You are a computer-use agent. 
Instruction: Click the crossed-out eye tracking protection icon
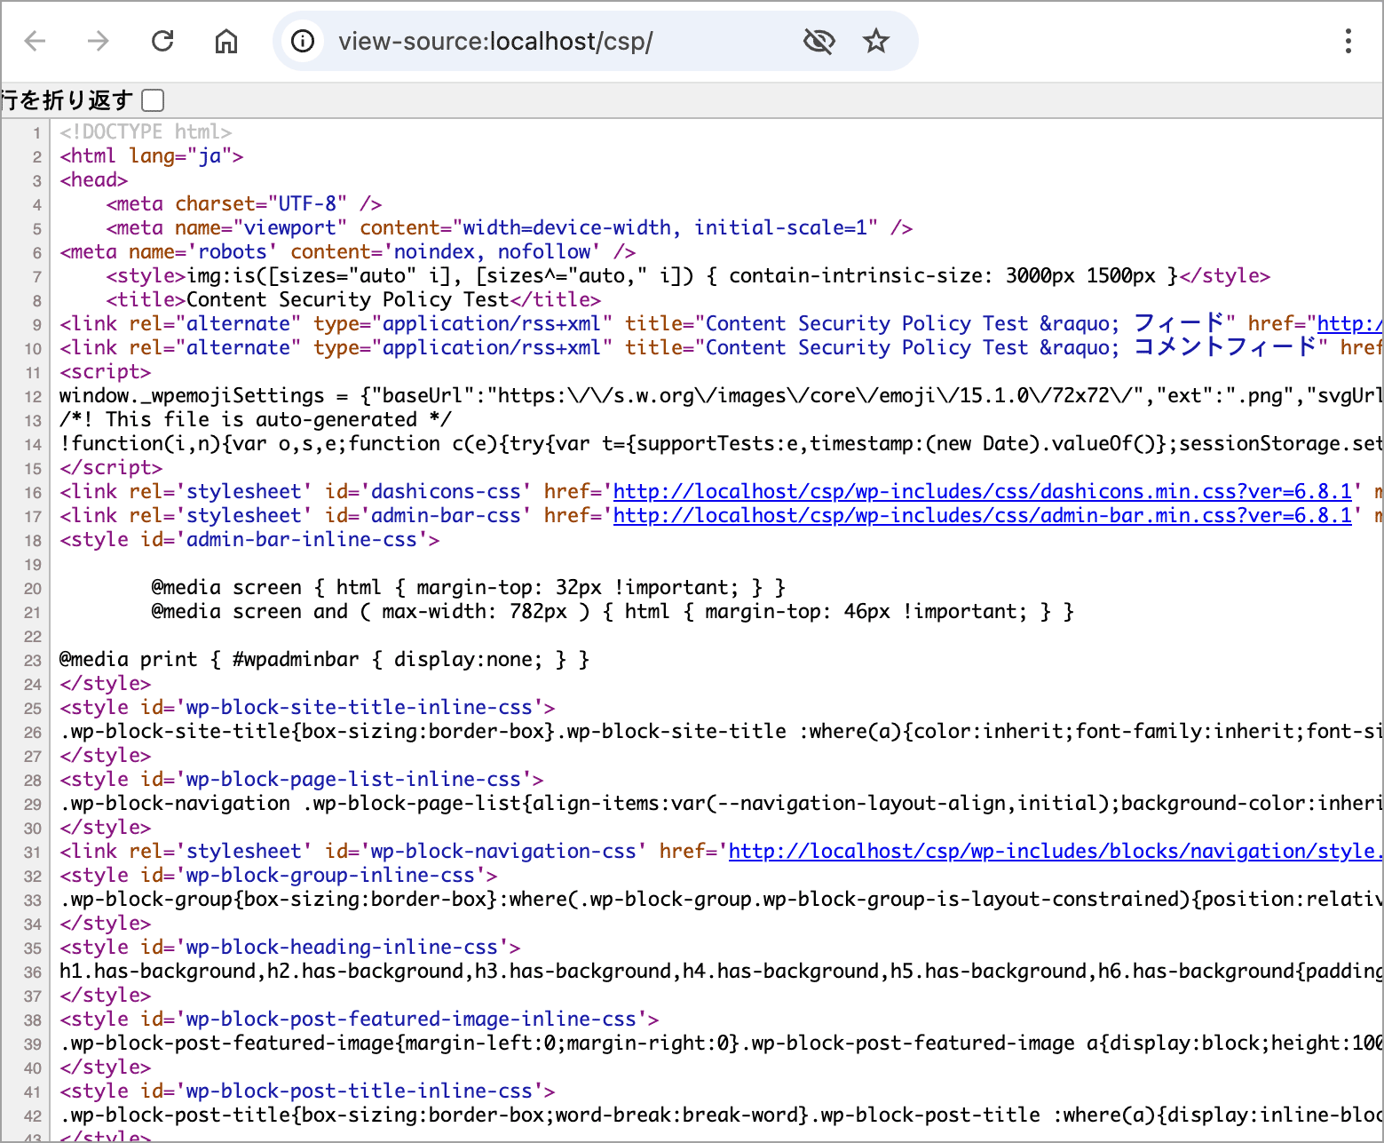coord(819,41)
